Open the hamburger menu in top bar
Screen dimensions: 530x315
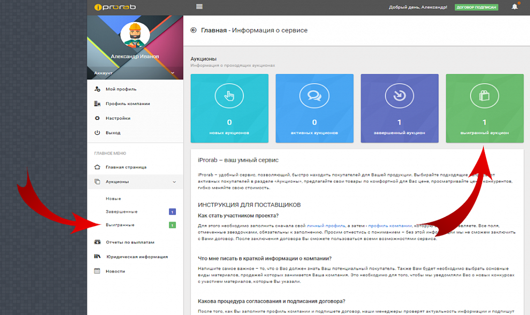tap(199, 7)
